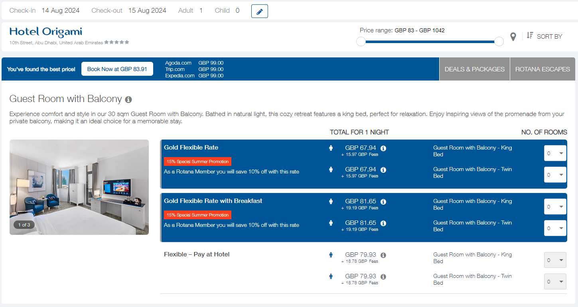Click the sort arrows icon beside SORT BY
The image size is (578, 307).
(x=530, y=35)
